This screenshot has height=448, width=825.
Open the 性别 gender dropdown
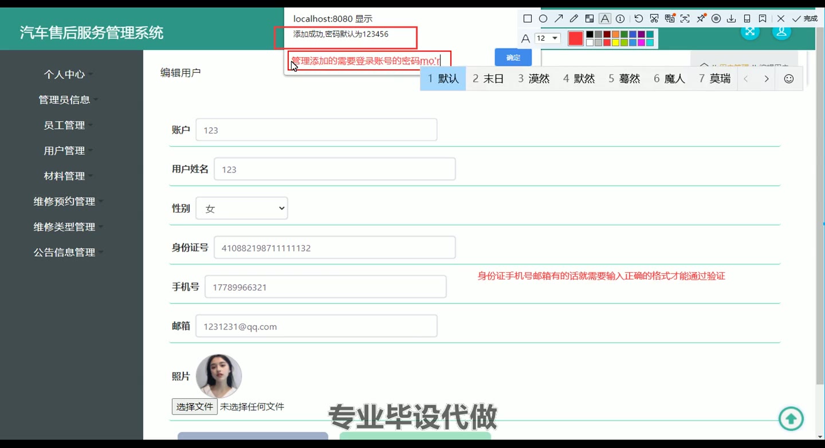(242, 209)
